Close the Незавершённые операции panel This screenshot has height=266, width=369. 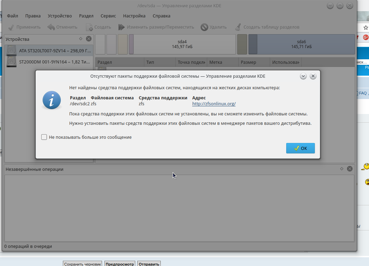[350, 169]
